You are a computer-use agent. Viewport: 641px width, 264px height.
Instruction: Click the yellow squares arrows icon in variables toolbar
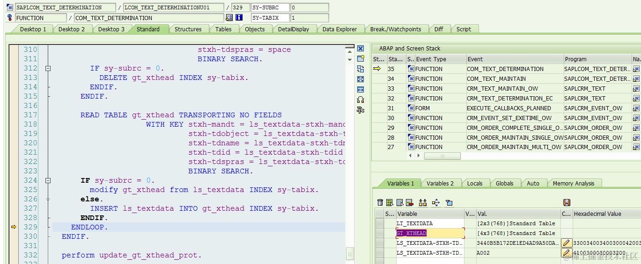(x=423, y=202)
